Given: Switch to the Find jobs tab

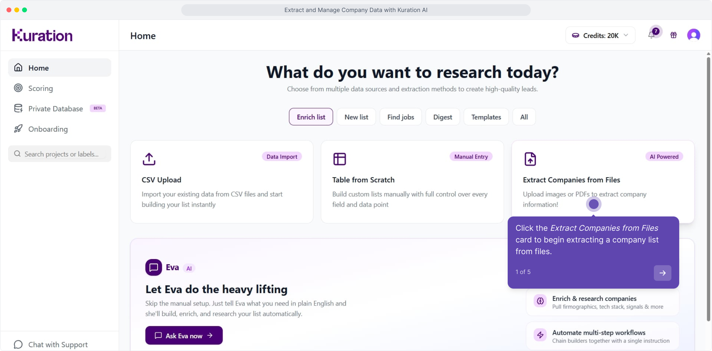Looking at the screenshot, I should point(400,117).
